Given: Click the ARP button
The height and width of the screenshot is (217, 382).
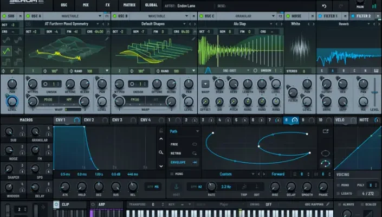Looking at the screenshot, I should (x=102, y=205).
